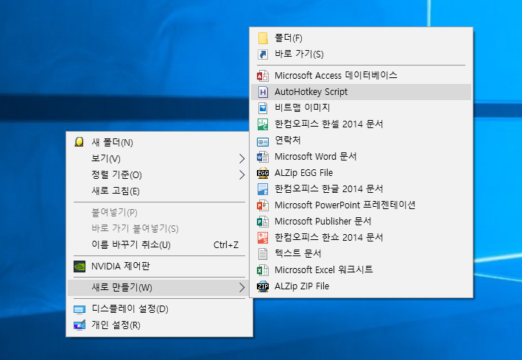This screenshot has width=522, height=360.
Task: Click the NVIDIA logo icon
Action: pyautogui.click(x=80, y=267)
